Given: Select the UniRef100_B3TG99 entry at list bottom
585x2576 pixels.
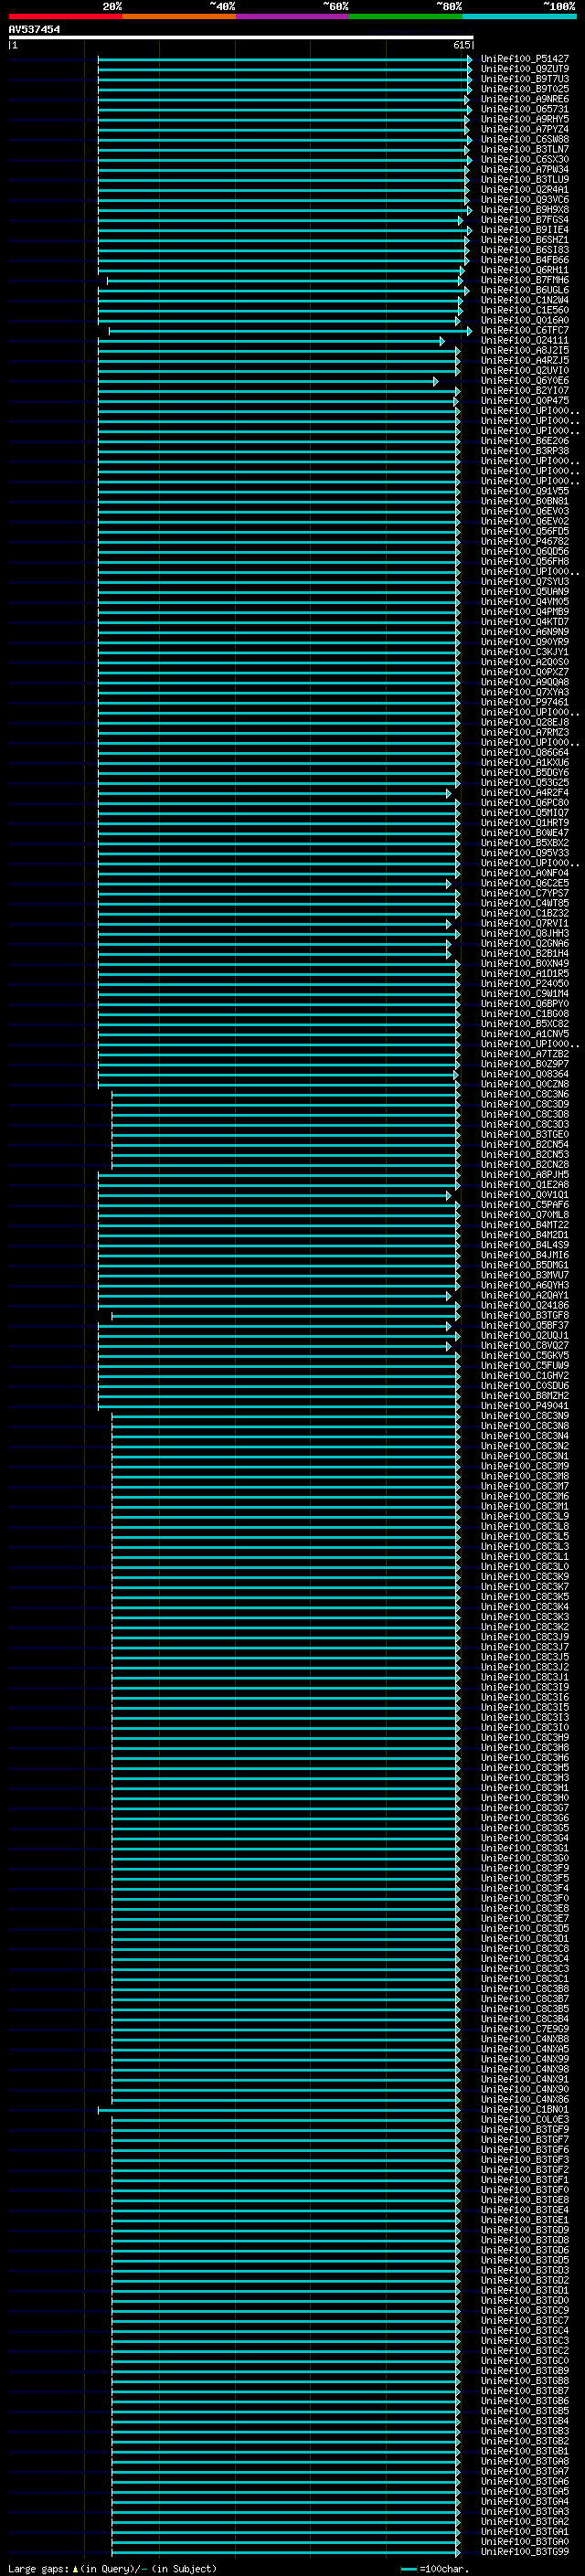Looking at the screenshot, I should coord(525,2552).
